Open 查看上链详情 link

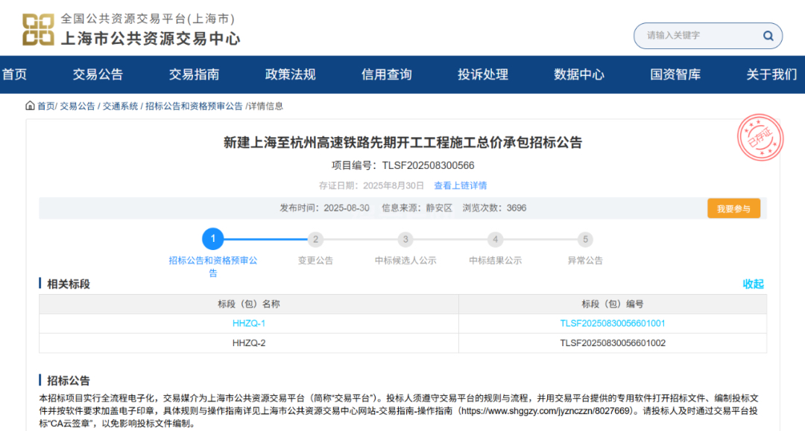click(461, 185)
